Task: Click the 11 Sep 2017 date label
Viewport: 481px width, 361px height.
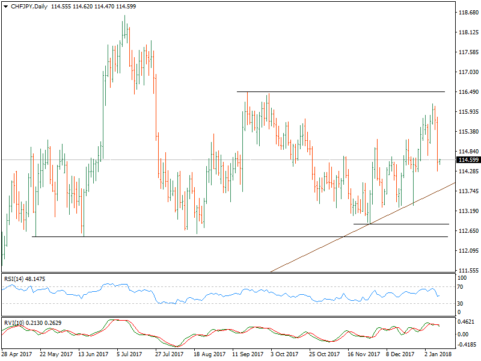Action: click(248, 354)
